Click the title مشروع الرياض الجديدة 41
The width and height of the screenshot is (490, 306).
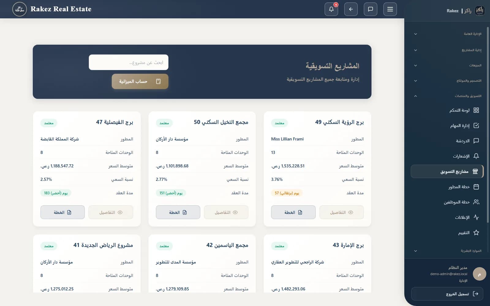[x=103, y=245]
